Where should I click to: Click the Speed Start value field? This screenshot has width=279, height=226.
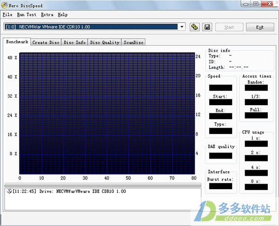pos(220,102)
